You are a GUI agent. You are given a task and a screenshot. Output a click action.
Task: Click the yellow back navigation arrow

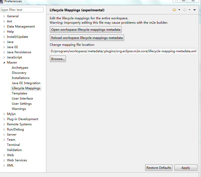[174, 10]
